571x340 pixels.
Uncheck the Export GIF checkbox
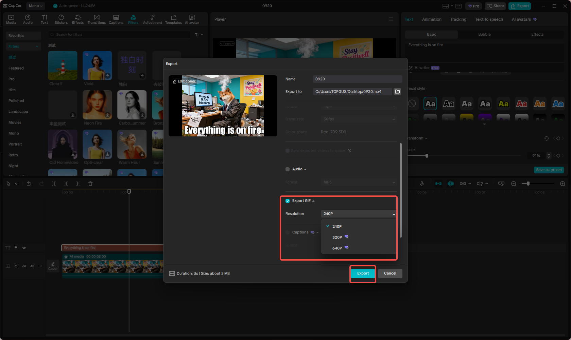tap(288, 201)
